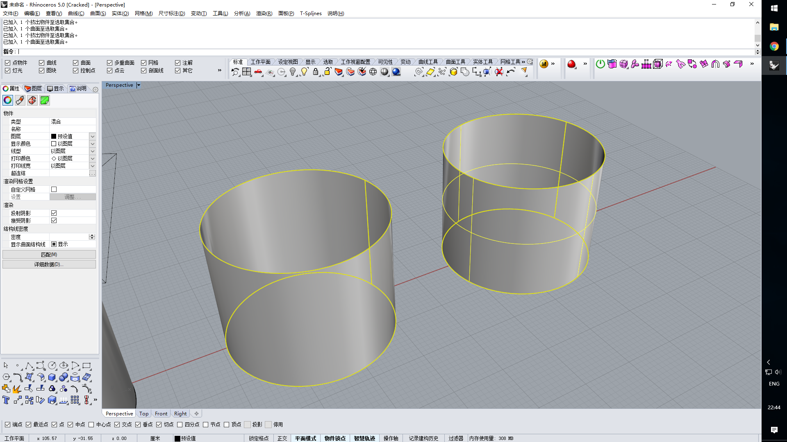Image resolution: width=787 pixels, height=442 pixels.
Task: Enable the 四分点 object snap
Action: (180, 424)
